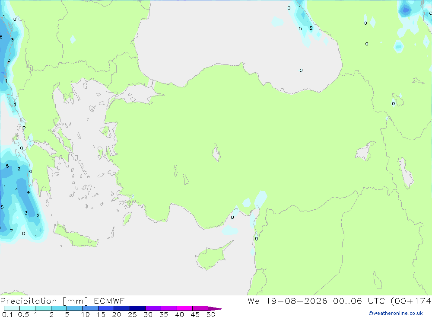Screen dimensions: 432x317
Task: Click the lightest legend swatch between 0.1 and 0.5
Action: pyautogui.click(x=12, y=308)
